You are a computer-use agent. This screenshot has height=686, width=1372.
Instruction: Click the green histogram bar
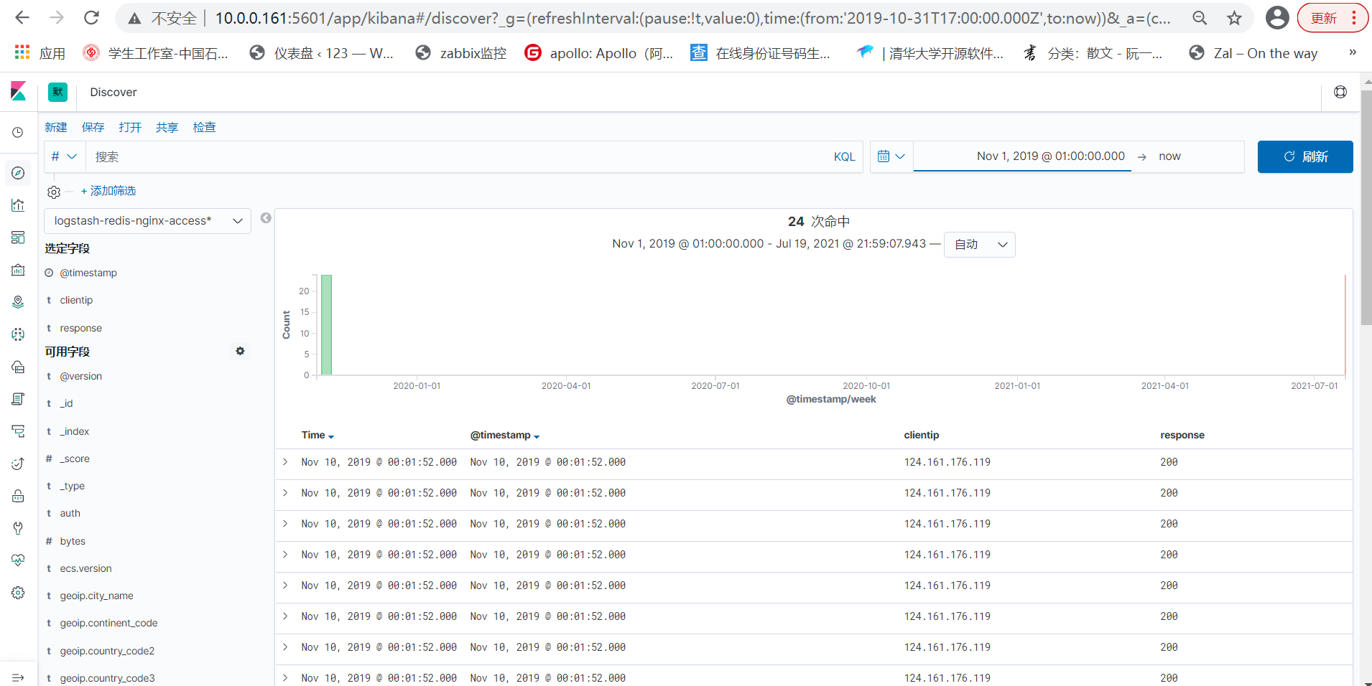(326, 324)
